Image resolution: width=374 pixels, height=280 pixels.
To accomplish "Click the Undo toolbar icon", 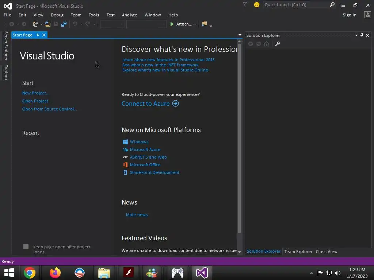I will click(x=75, y=24).
